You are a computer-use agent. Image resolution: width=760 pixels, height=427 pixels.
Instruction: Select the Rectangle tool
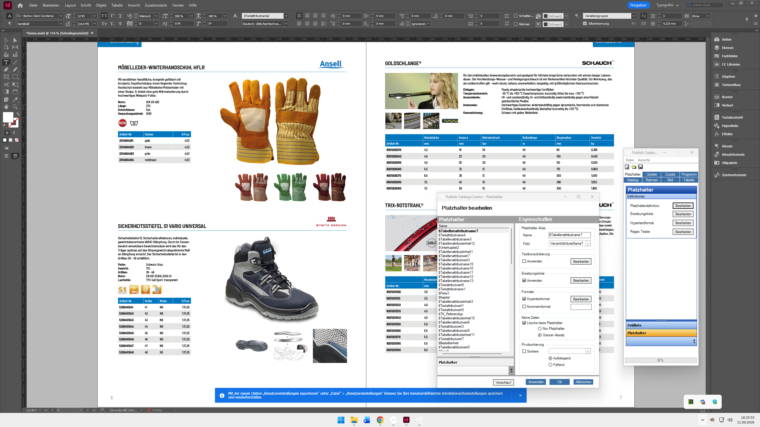click(x=15, y=77)
